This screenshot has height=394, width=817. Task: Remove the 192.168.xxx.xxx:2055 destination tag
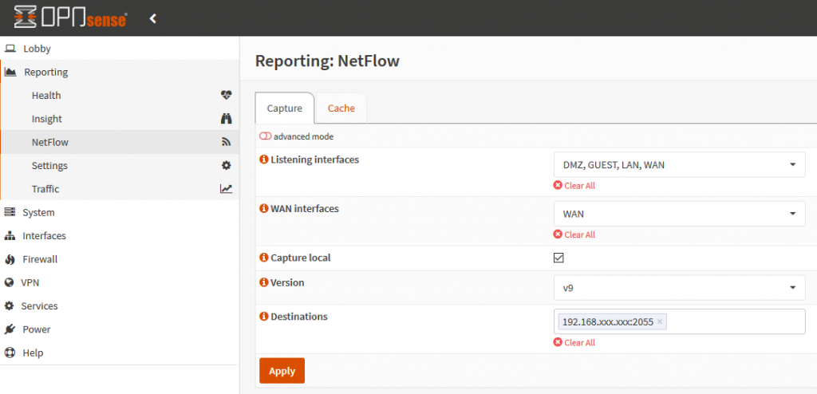click(x=660, y=321)
